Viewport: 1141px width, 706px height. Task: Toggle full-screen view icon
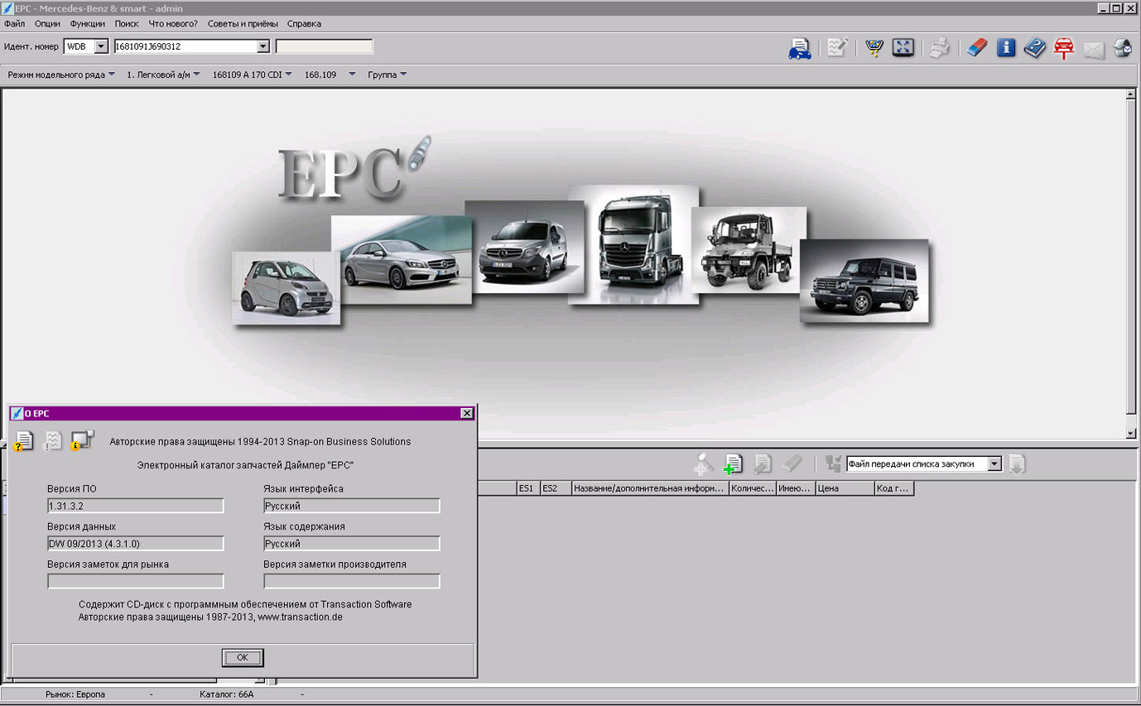tap(903, 47)
